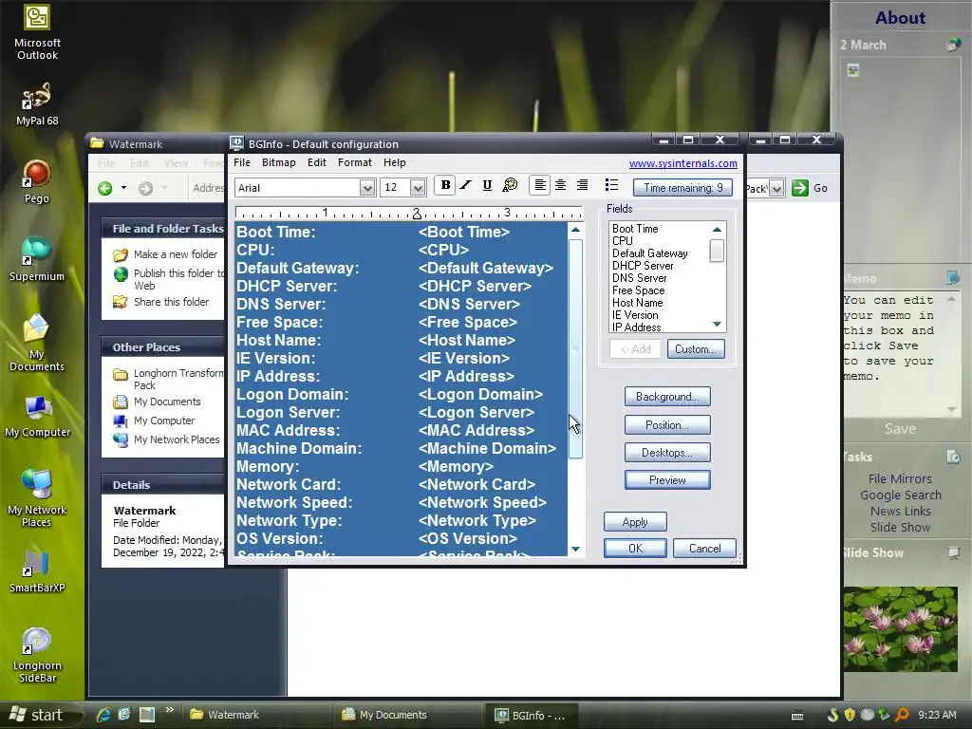The height and width of the screenshot is (729, 972).
Task: Open Pego desktop shortcut
Action: click(x=37, y=181)
